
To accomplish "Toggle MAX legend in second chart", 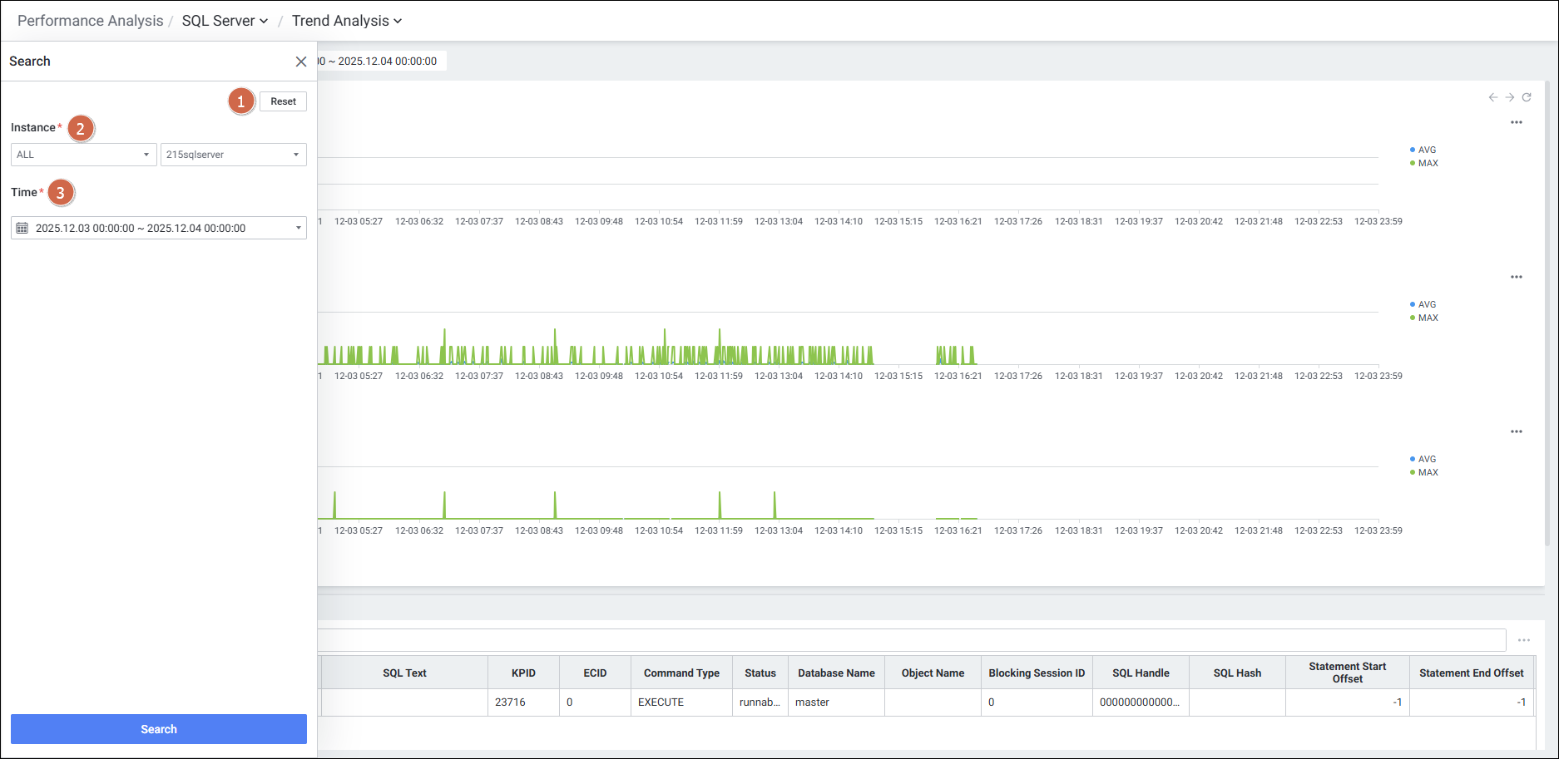I will (x=1424, y=318).
